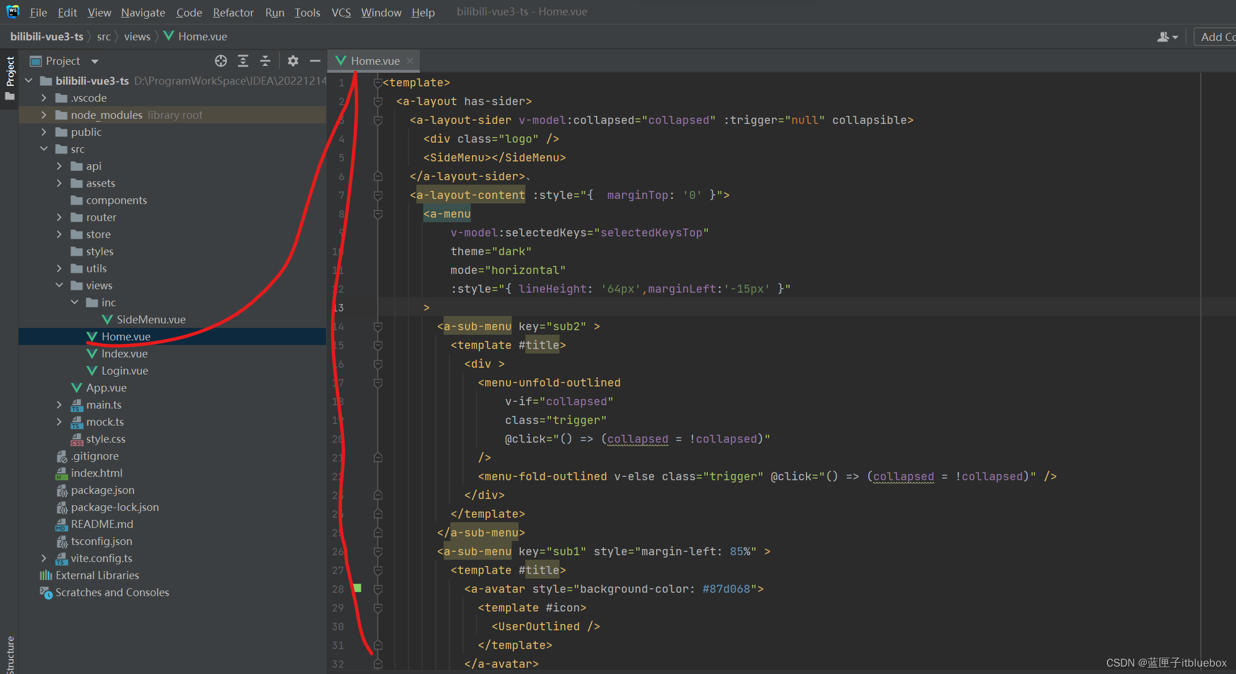Click views in the breadcrumb path

pos(137,36)
